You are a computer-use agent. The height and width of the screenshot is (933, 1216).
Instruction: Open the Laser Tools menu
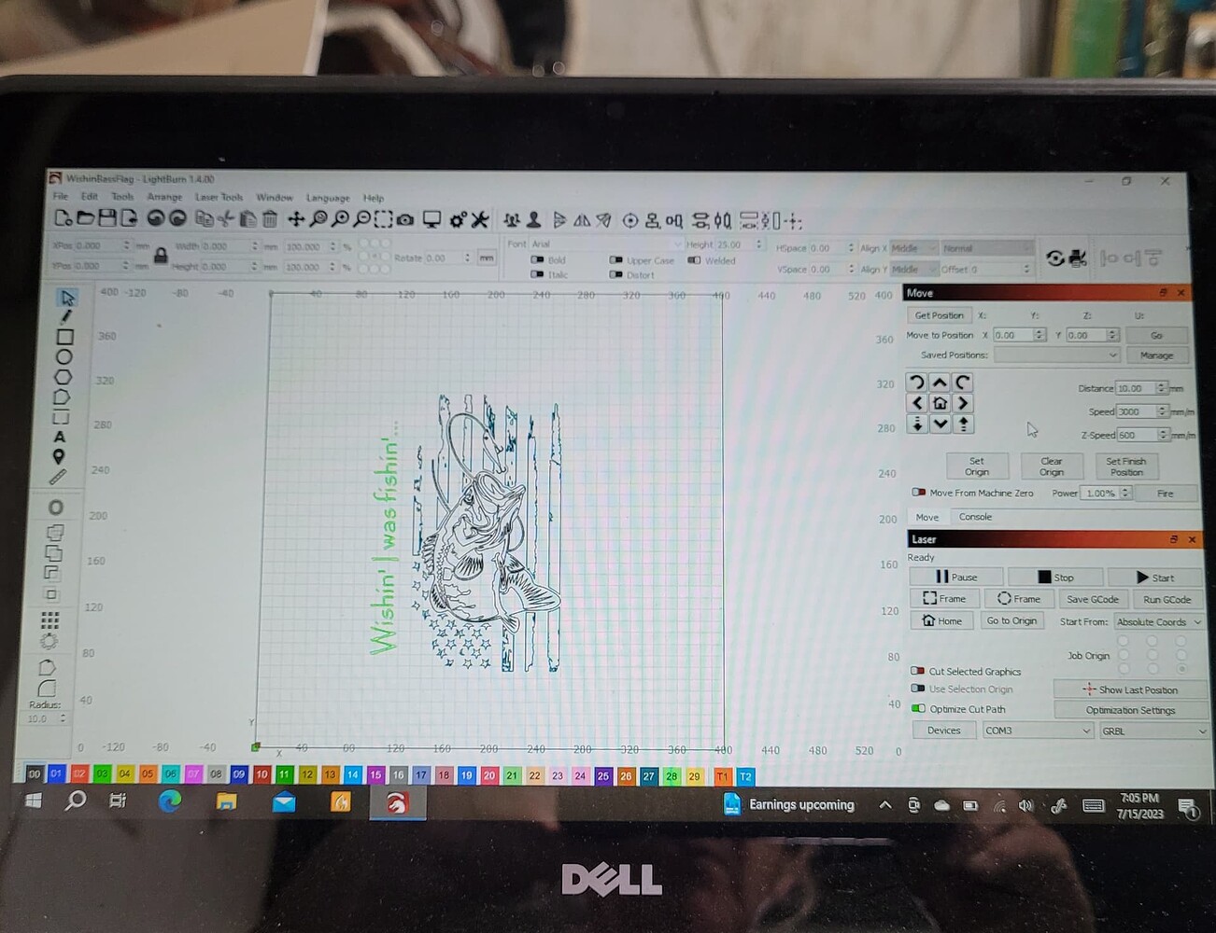(x=219, y=197)
